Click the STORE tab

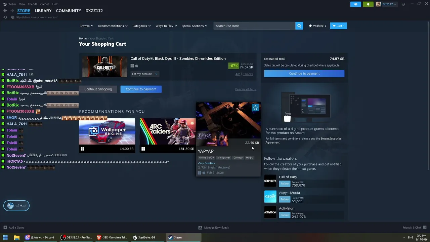point(24,11)
